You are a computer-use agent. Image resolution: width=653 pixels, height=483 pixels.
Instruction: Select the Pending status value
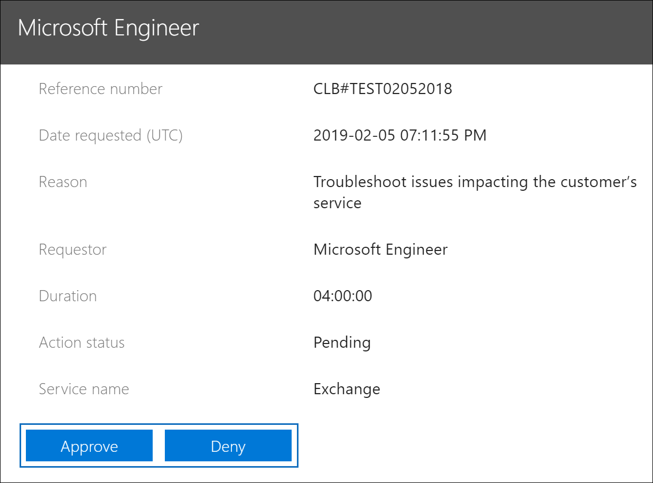(342, 342)
